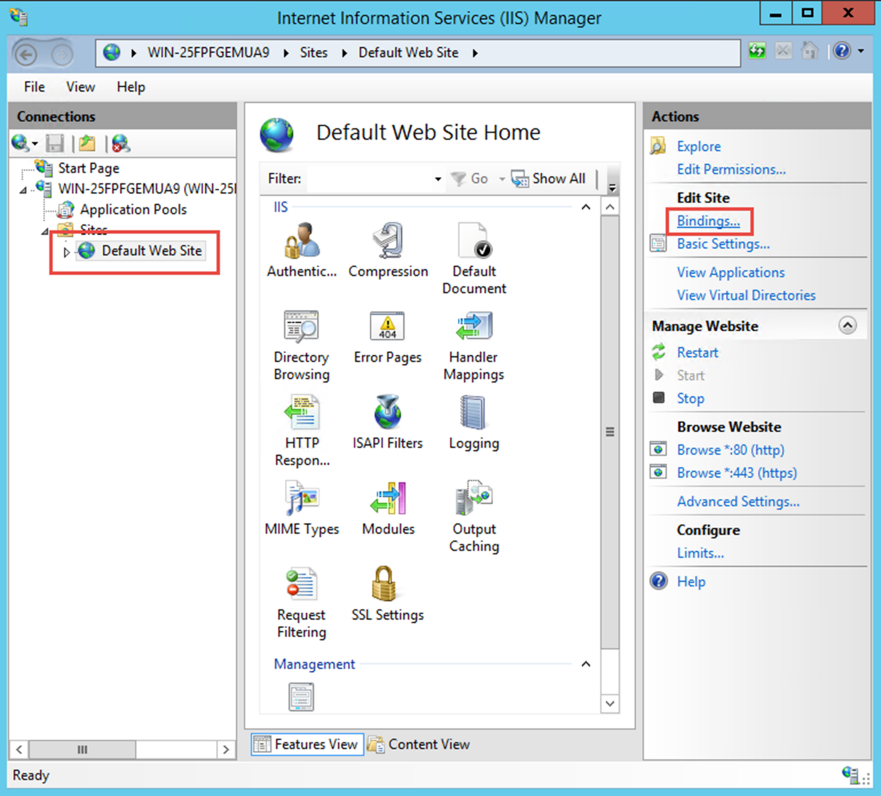Open the File menu
Screen dimensions: 881x796
34,87
